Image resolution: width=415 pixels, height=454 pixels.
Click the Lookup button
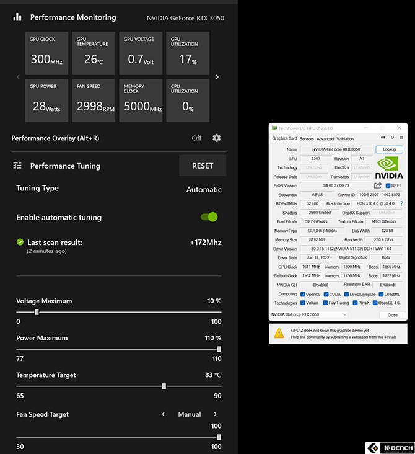point(389,149)
